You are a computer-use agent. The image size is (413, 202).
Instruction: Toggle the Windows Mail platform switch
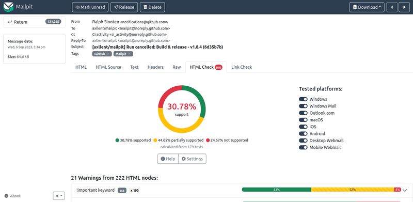pyautogui.click(x=303, y=106)
